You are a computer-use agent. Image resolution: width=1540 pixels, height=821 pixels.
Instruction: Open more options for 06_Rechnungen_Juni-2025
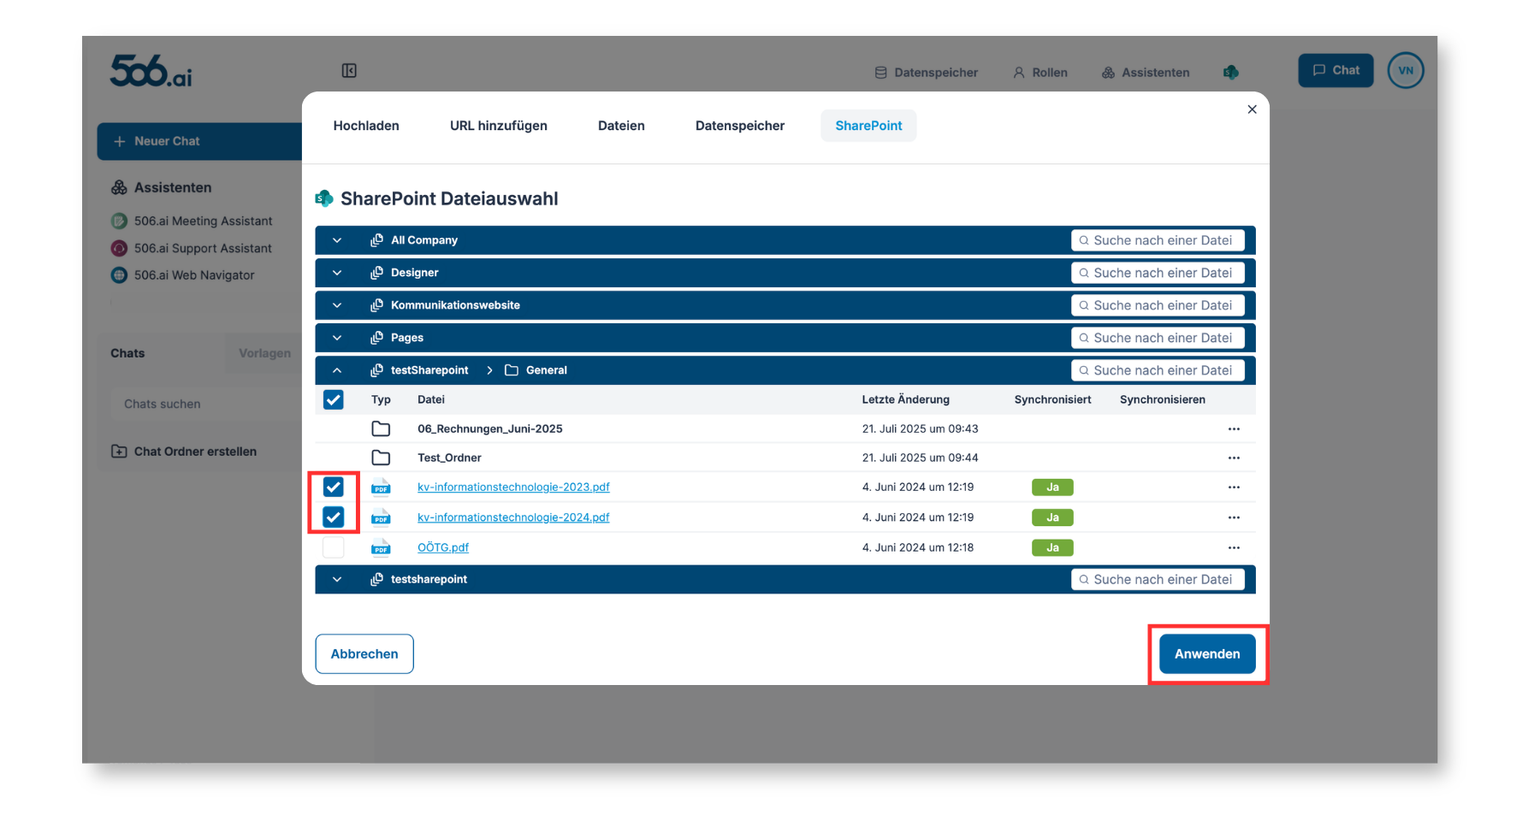pyautogui.click(x=1234, y=428)
